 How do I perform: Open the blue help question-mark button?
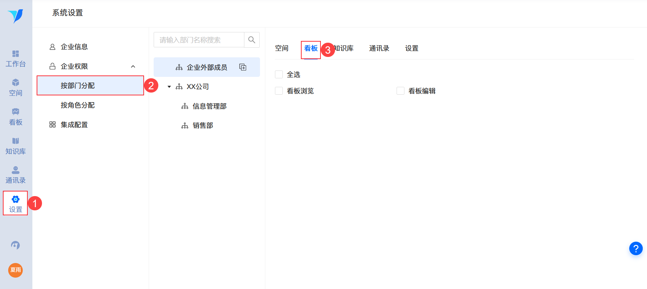click(x=636, y=248)
